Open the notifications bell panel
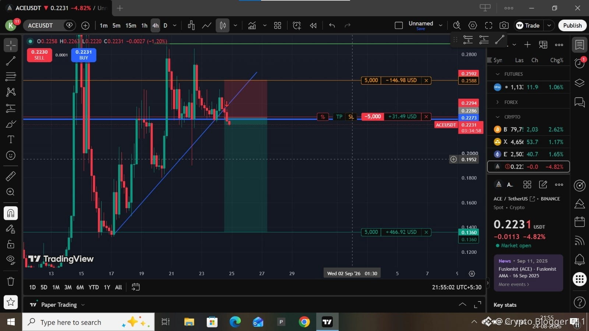The height and width of the screenshot is (331, 589). 579,260
